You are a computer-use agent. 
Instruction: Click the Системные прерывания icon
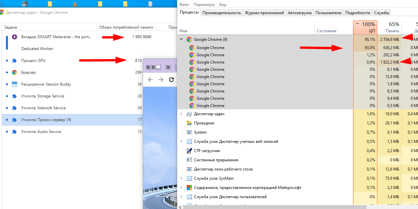click(x=189, y=160)
